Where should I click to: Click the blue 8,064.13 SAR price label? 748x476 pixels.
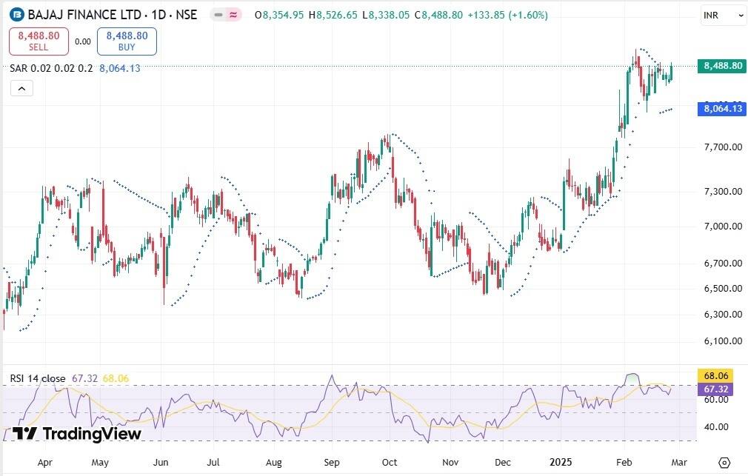(x=723, y=109)
